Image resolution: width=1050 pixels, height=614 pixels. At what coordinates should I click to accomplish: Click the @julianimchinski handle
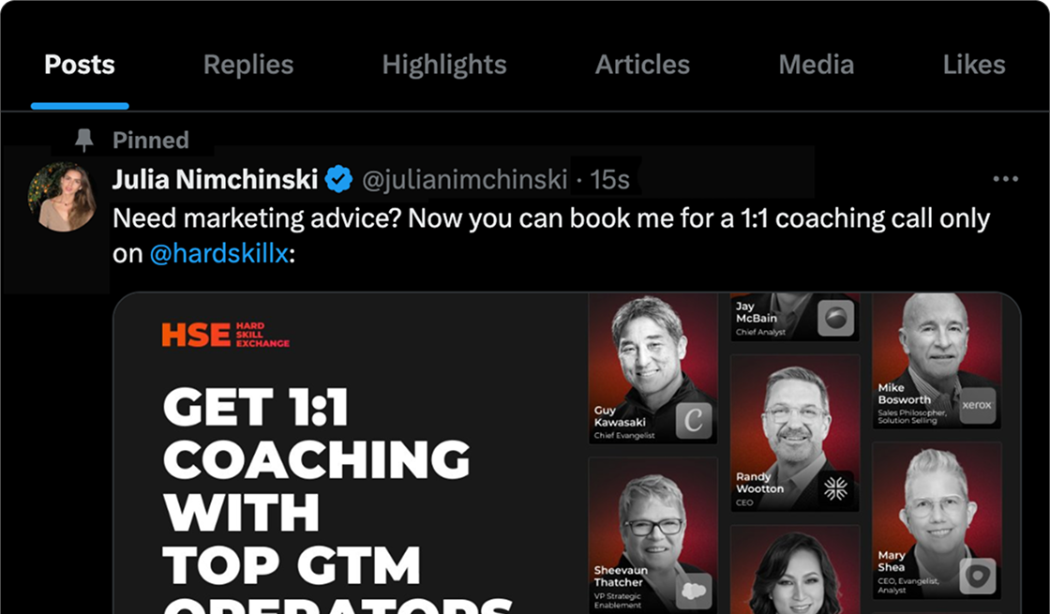click(x=465, y=179)
